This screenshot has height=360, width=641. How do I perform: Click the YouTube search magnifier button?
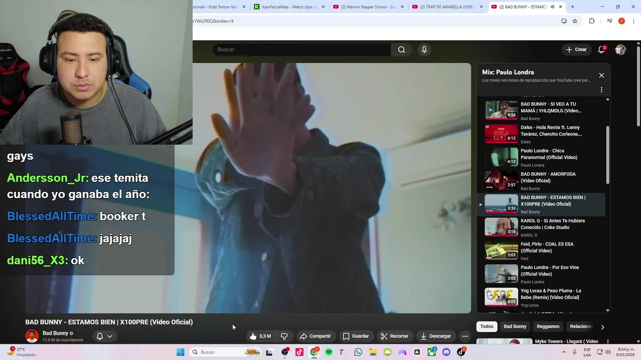click(x=401, y=49)
